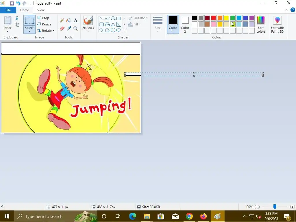Click the Redo arrow
This screenshot has width=296, height=222.
[x=24, y=3]
